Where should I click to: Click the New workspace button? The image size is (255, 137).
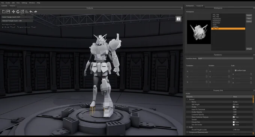tap(249, 18)
